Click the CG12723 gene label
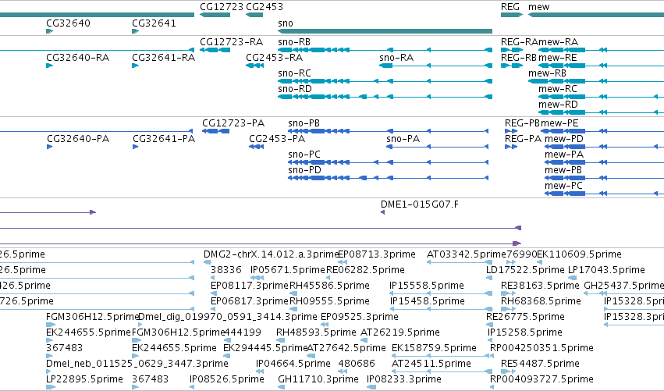 [x=222, y=7]
